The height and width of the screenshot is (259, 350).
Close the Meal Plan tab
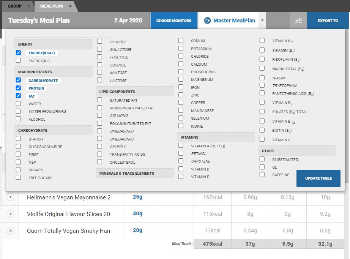[70, 6]
